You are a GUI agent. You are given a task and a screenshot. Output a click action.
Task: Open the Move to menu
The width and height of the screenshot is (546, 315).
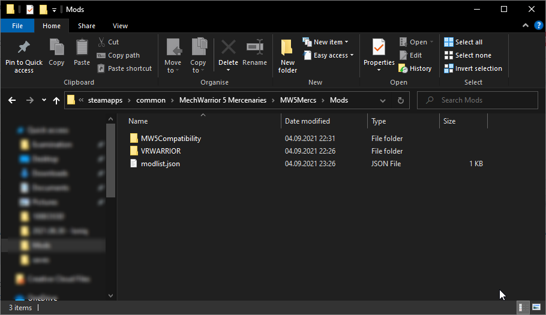(173, 56)
